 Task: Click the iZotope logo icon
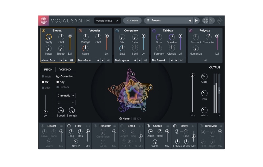pos(44,20)
